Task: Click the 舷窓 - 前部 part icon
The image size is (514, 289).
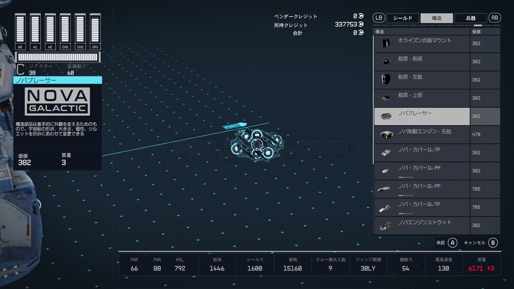Action: coord(386,61)
